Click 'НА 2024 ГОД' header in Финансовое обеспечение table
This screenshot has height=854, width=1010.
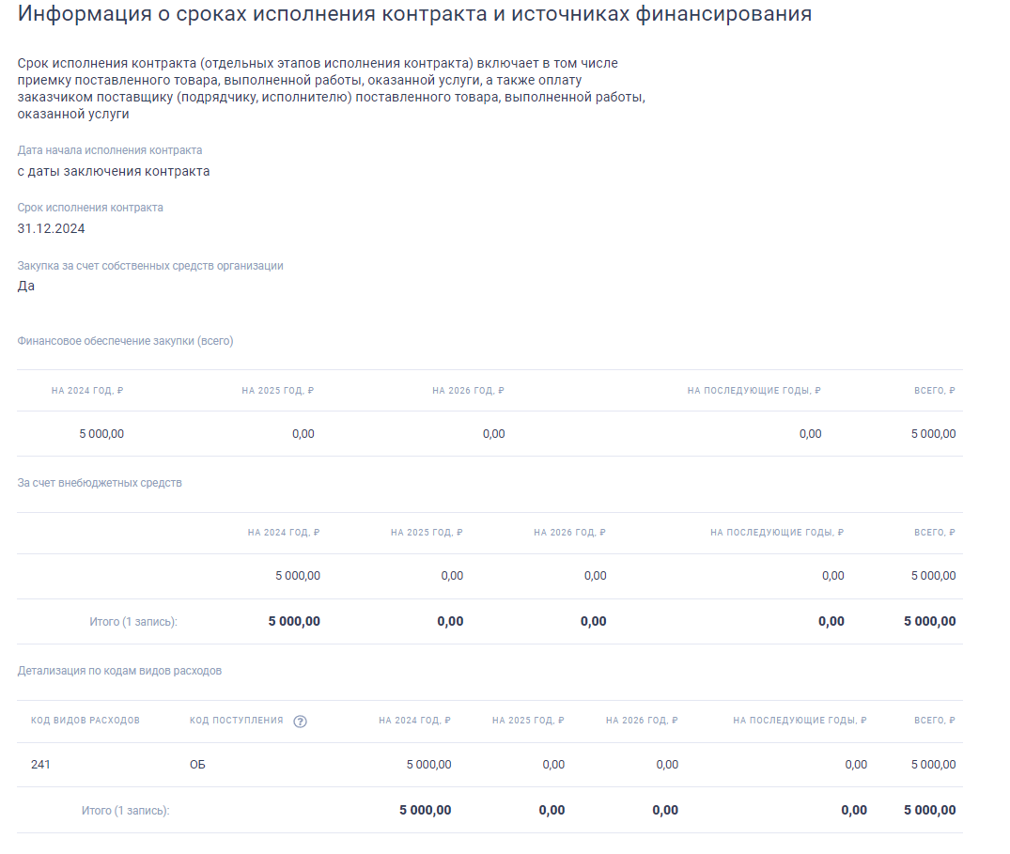(87, 390)
